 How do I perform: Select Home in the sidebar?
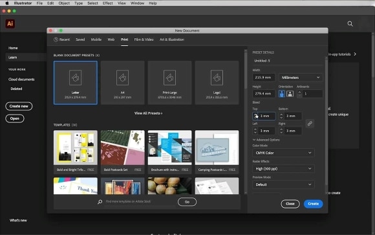pos(13,48)
